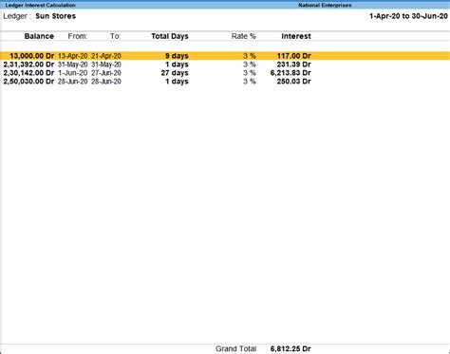Select the 2,50,030.00 Dr balance entry
Viewport: 450px width, 354px height.
coord(28,82)
